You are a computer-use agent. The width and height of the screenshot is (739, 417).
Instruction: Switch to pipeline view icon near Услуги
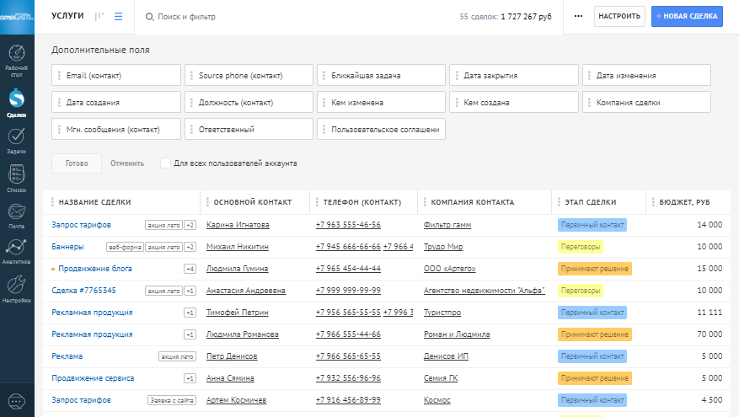coord(99,17)
